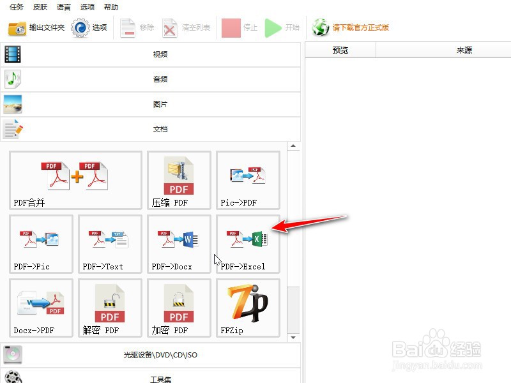Open the 帮助 help menu
The height and width of the screenshot is (383, 511).
110,7
